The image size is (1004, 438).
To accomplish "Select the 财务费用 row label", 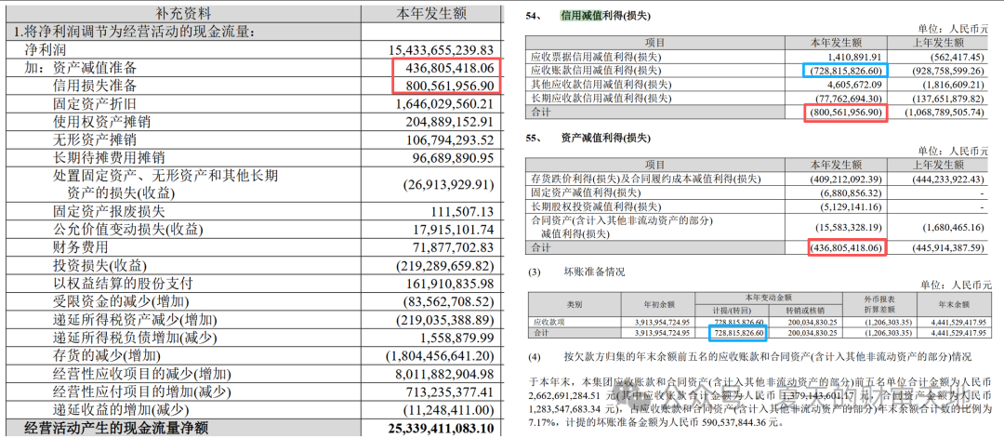I will (x=80, y=247).
